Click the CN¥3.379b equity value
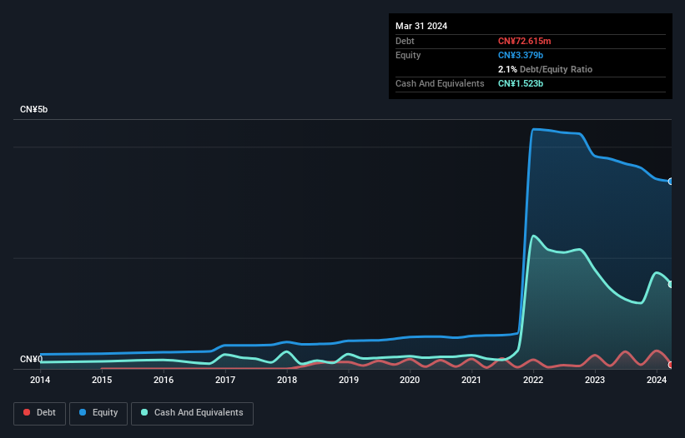 coord(521,55)
